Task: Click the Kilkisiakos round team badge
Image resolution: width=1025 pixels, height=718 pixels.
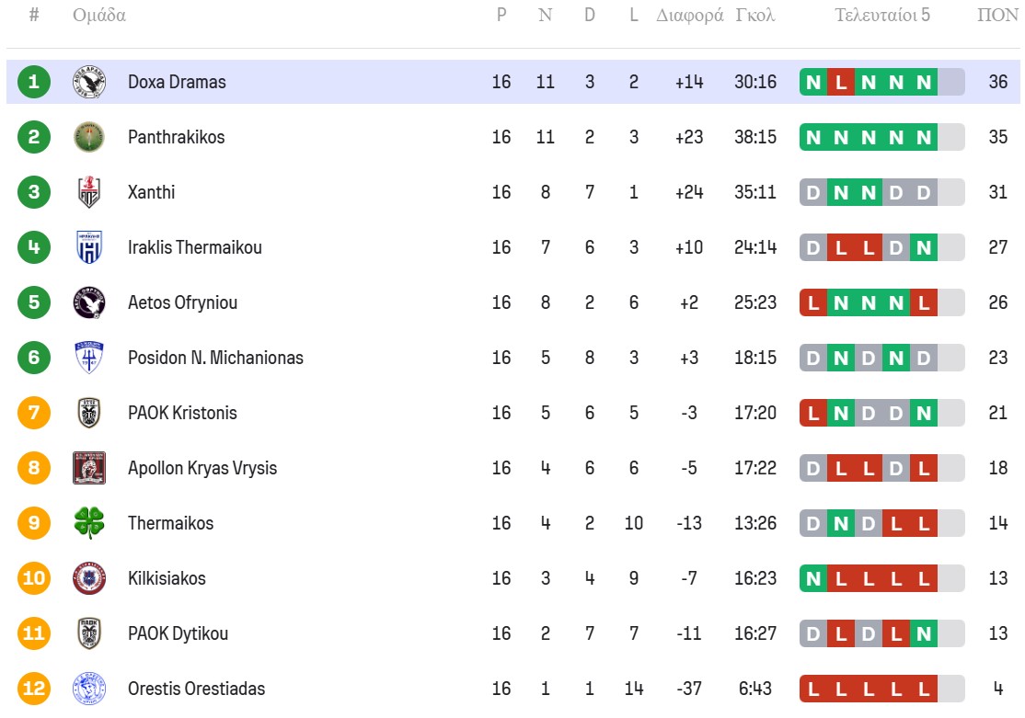Action: [x=89, y=578]
